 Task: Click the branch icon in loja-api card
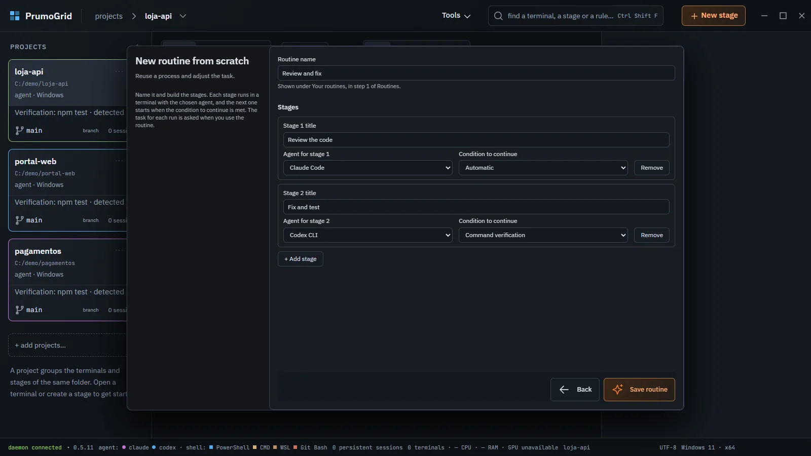pos(19,130)
